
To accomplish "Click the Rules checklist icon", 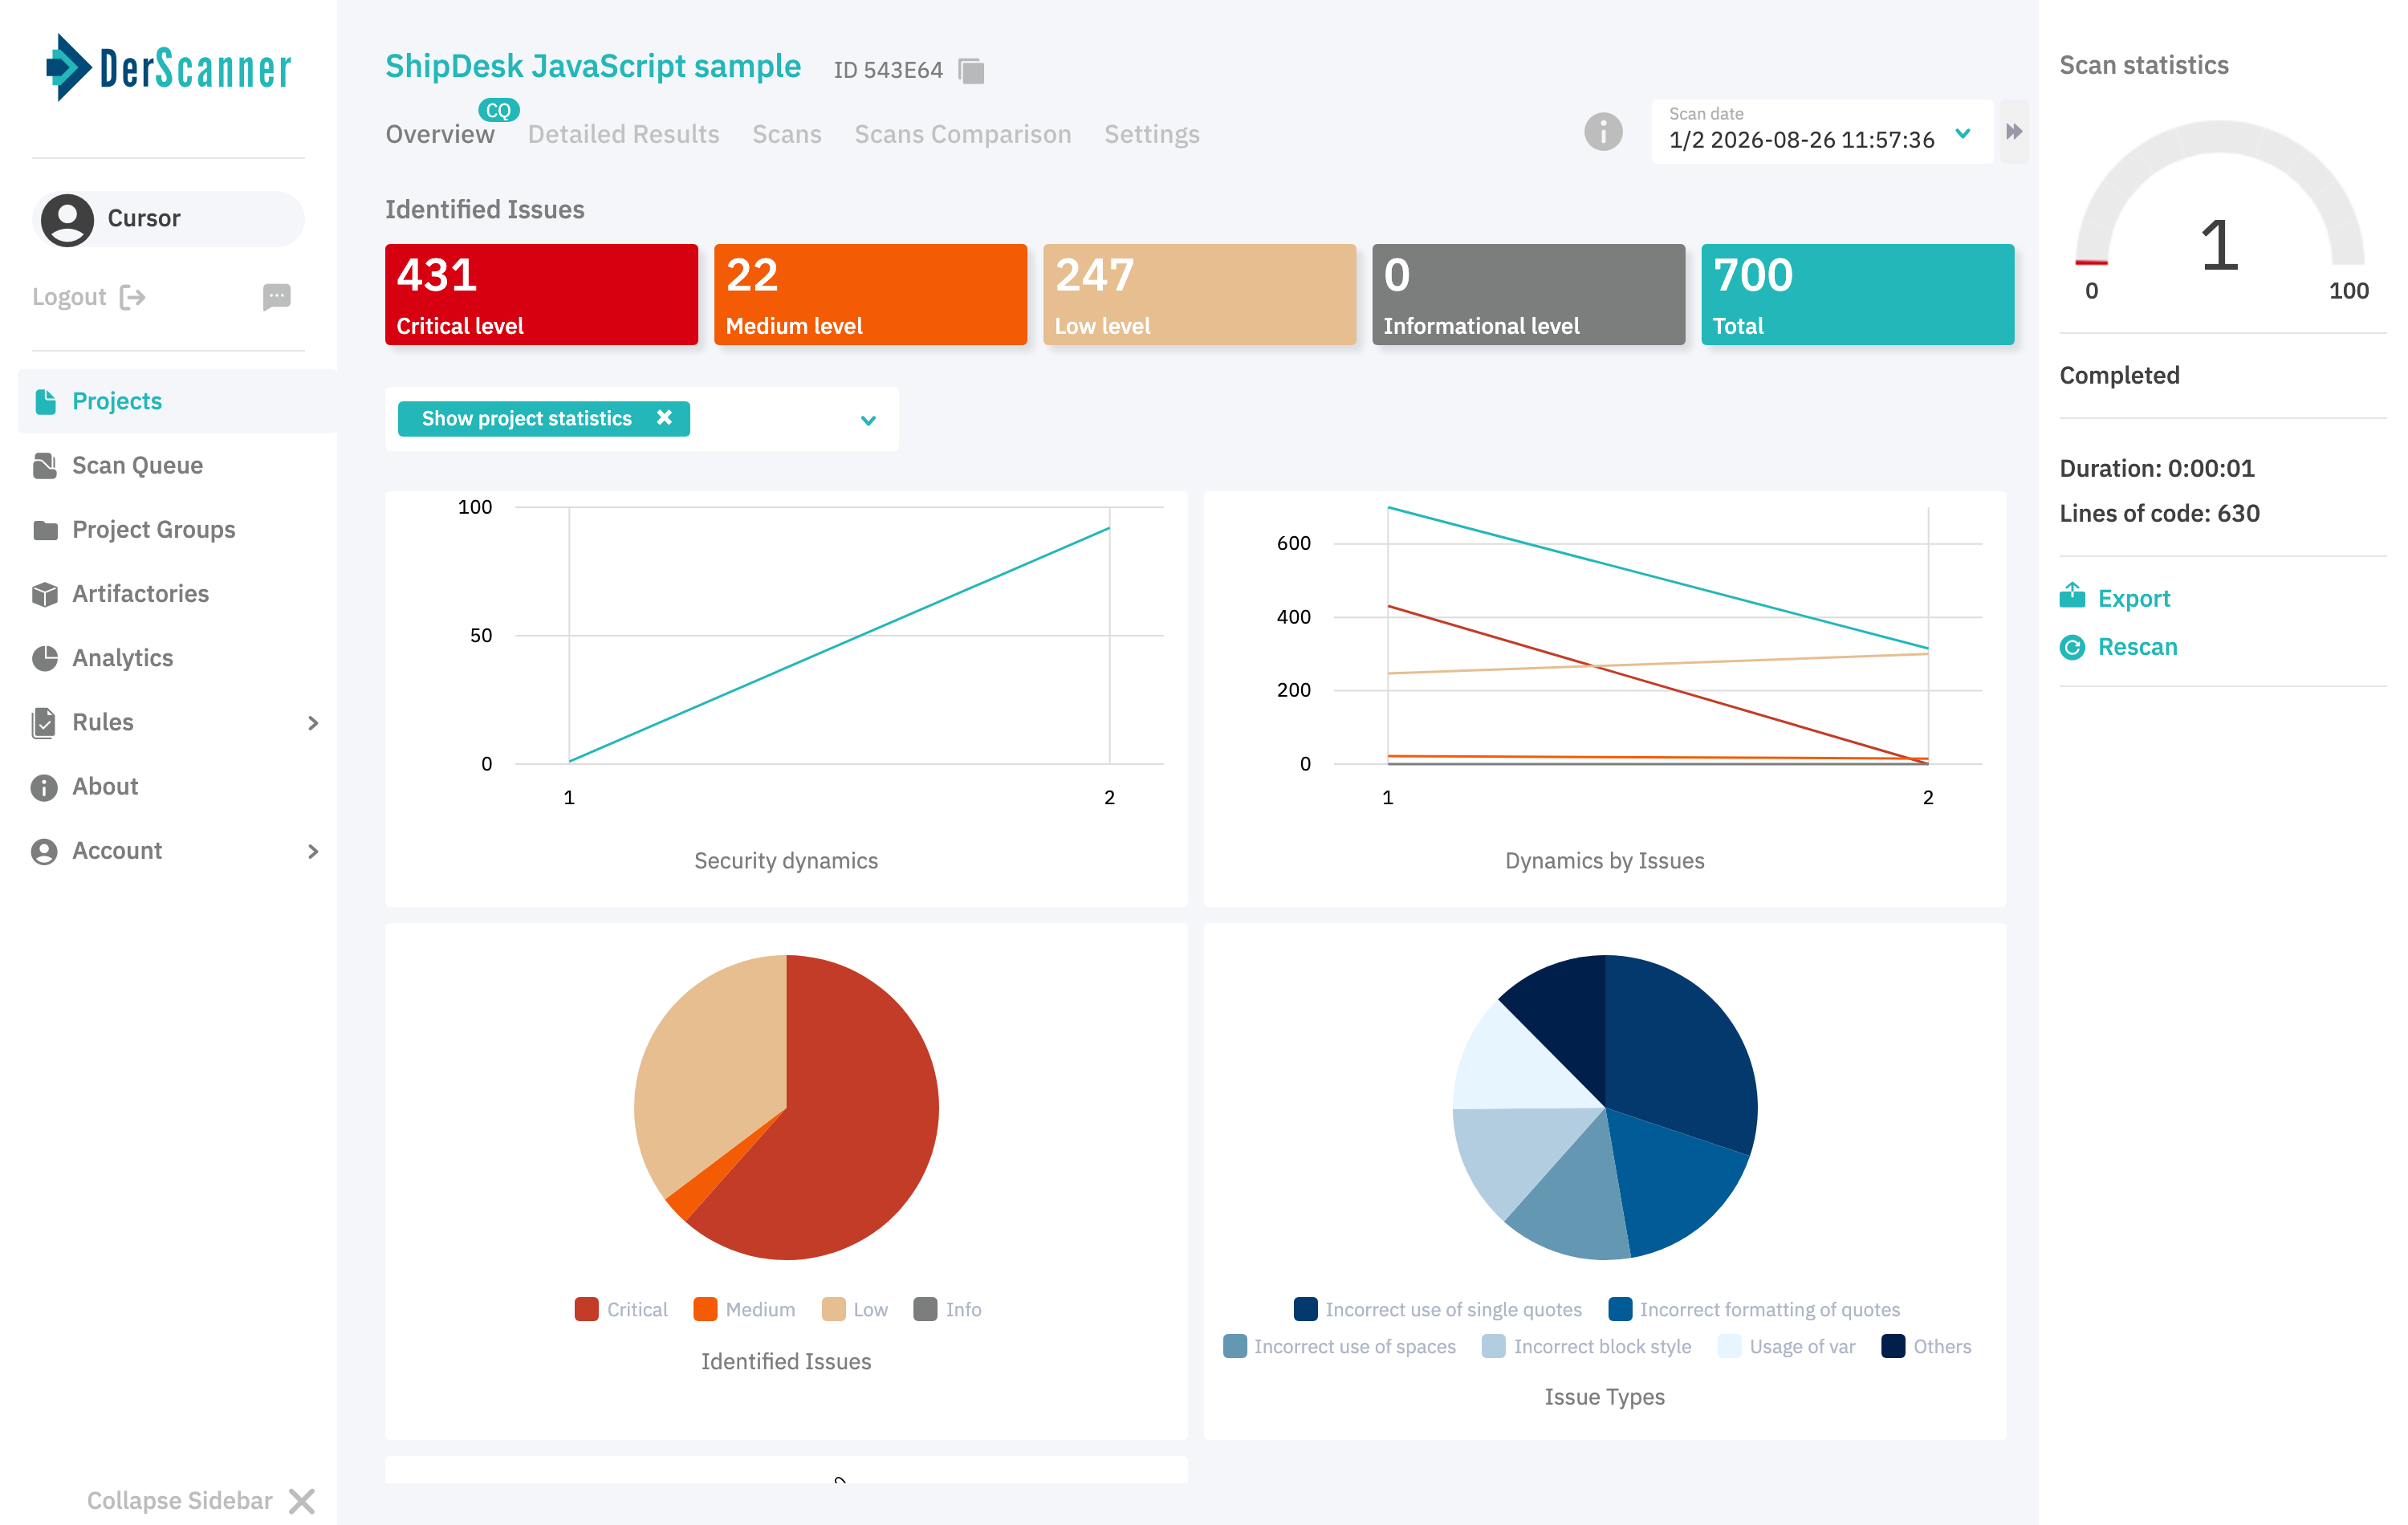I will coord(45,722).
